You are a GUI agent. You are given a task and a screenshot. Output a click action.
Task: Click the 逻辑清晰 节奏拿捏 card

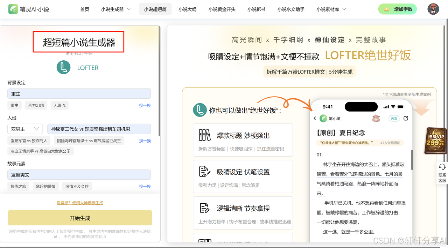click(243, 213)
